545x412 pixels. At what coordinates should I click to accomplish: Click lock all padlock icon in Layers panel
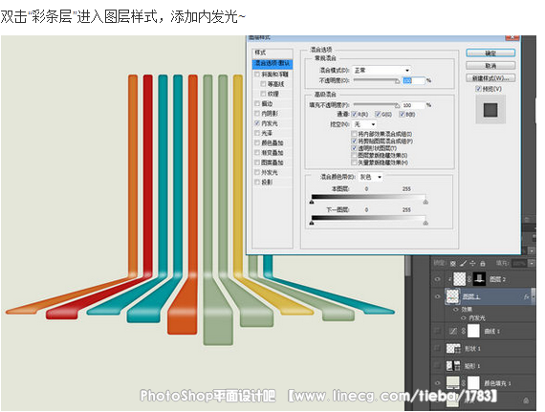coord(483,263)
